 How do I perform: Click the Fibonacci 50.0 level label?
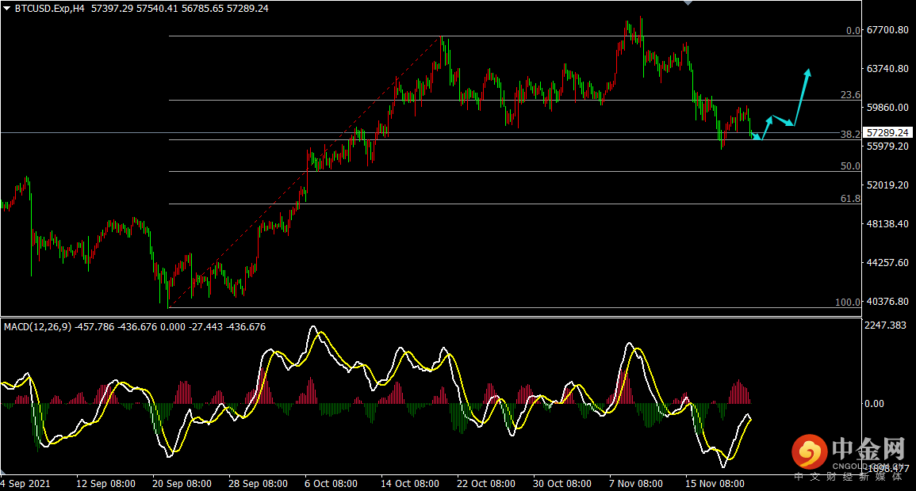click(850, 166)
